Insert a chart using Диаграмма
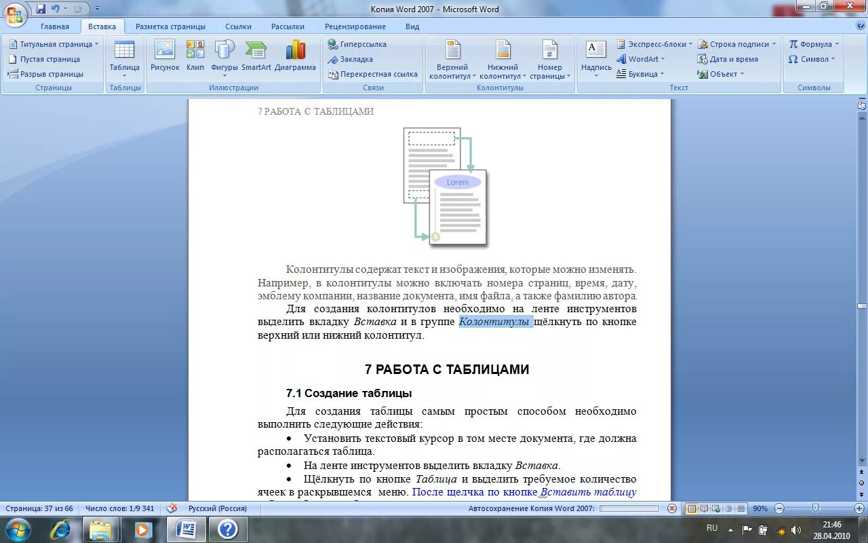The image size is (868, 543). click(x=296, y=56)
